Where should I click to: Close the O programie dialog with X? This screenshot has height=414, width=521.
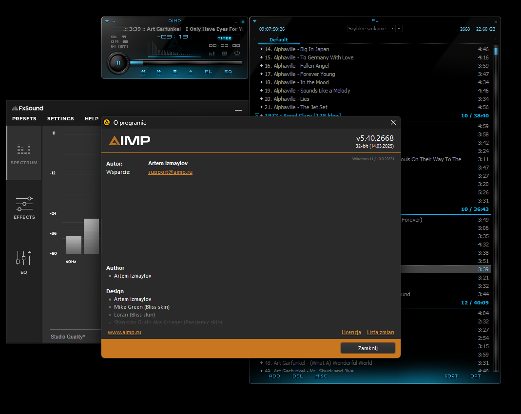click(393, 123)
